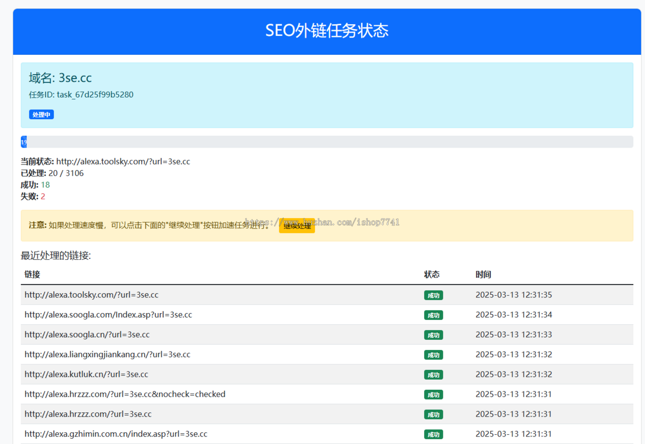
Task: Select the timestamp in the gzhimin.com.cn row
Action: (x=514, y=434)
